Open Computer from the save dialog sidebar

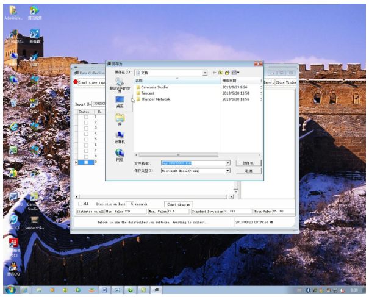pyautogui.click(x=120, y=137)
